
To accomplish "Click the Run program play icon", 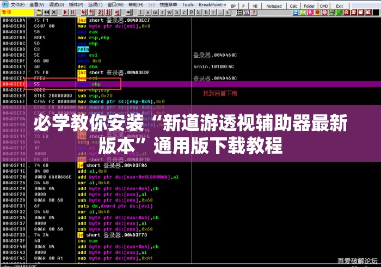I will click(x=65, y=12).
